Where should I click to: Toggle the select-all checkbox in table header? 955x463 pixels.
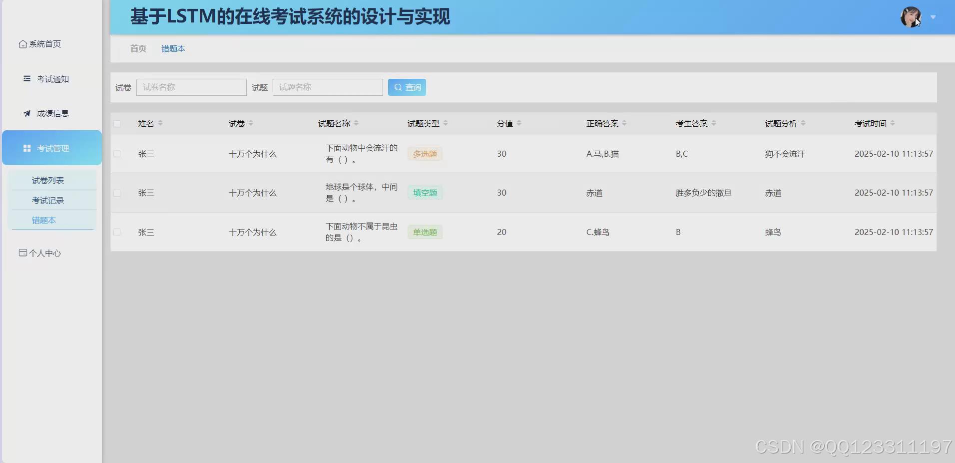click(x=117, y=123)
